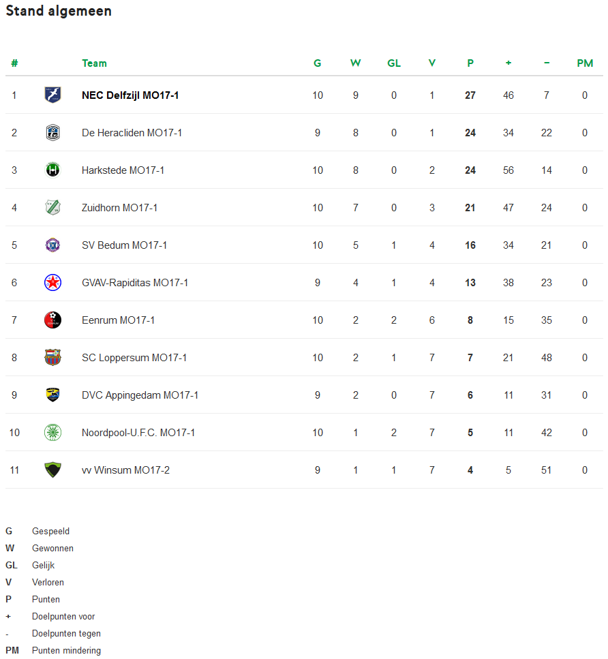Click the SC Loppersum striped crest
This screenshot has height=659, width=608.
coord(52,357)
